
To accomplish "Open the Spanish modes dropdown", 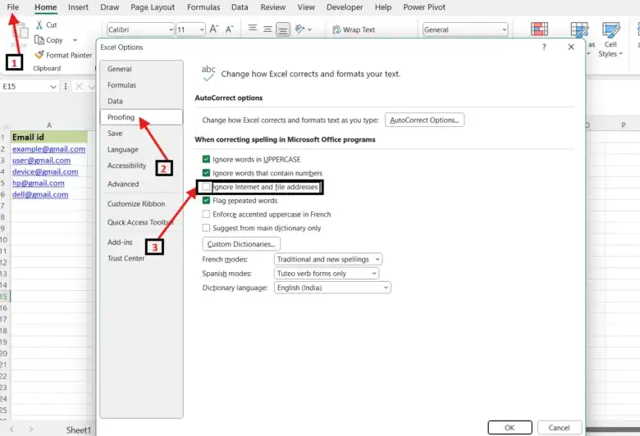I will click(x=327, y=274).
